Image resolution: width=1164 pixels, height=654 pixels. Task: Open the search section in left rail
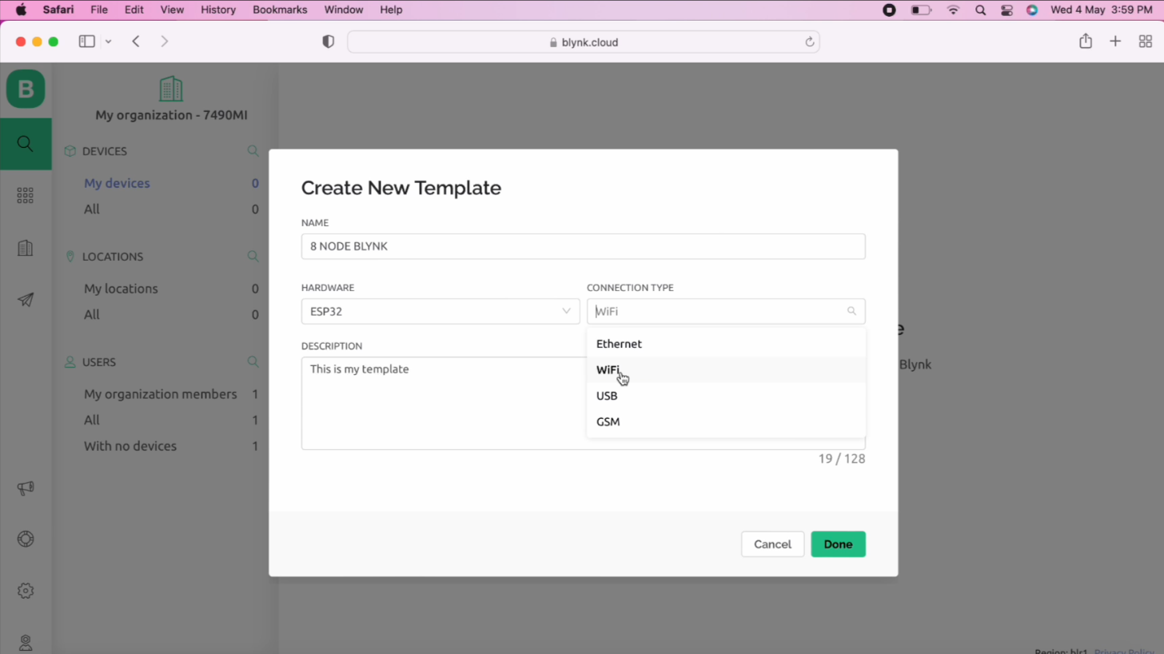tap(26, 144)
